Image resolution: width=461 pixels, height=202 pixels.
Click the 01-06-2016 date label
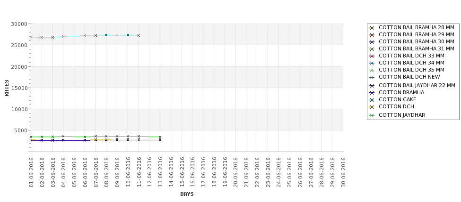pos(31,172)
